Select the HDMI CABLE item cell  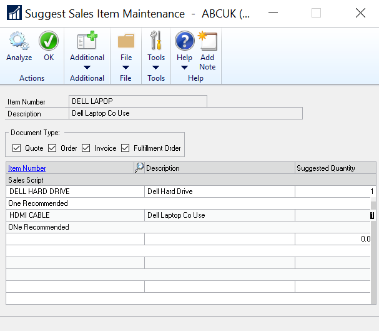(x=75, y=215)
